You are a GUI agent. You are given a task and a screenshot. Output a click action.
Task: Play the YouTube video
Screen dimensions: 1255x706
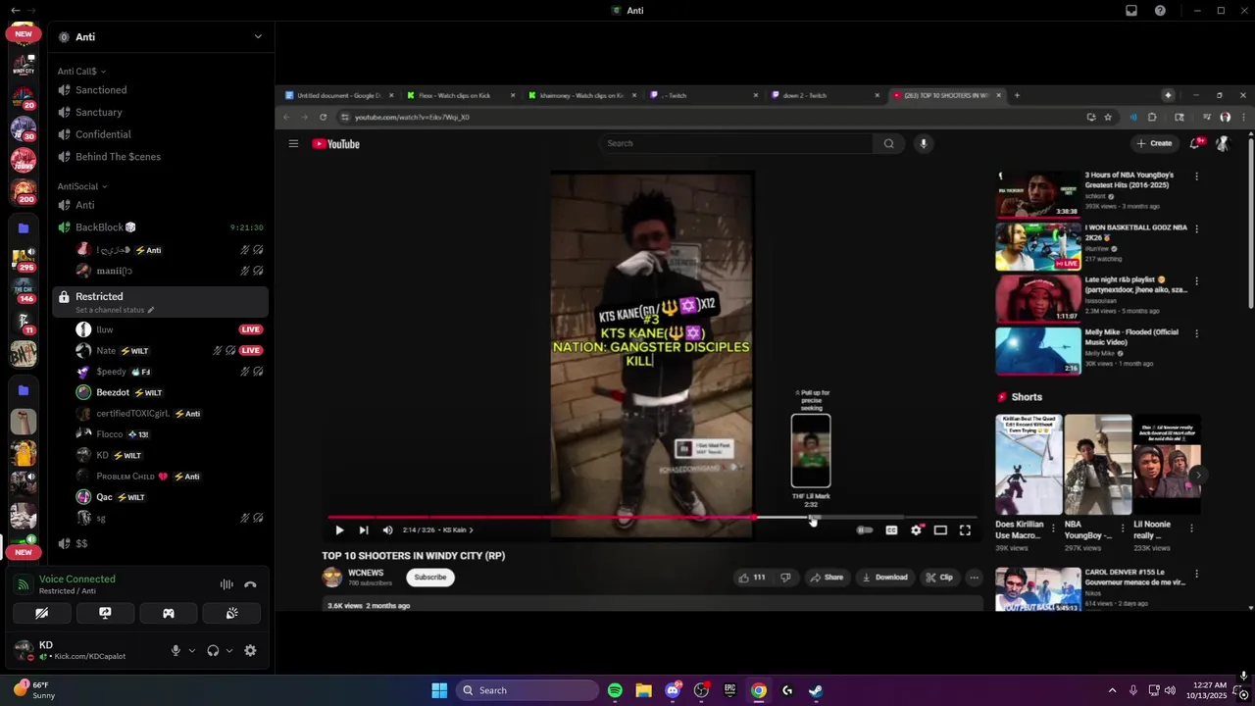point(339,529)
